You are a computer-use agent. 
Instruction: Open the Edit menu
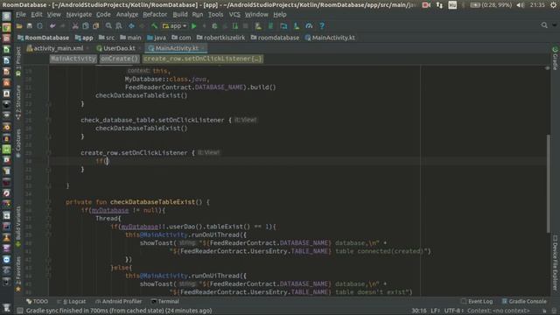pos(37,15)
